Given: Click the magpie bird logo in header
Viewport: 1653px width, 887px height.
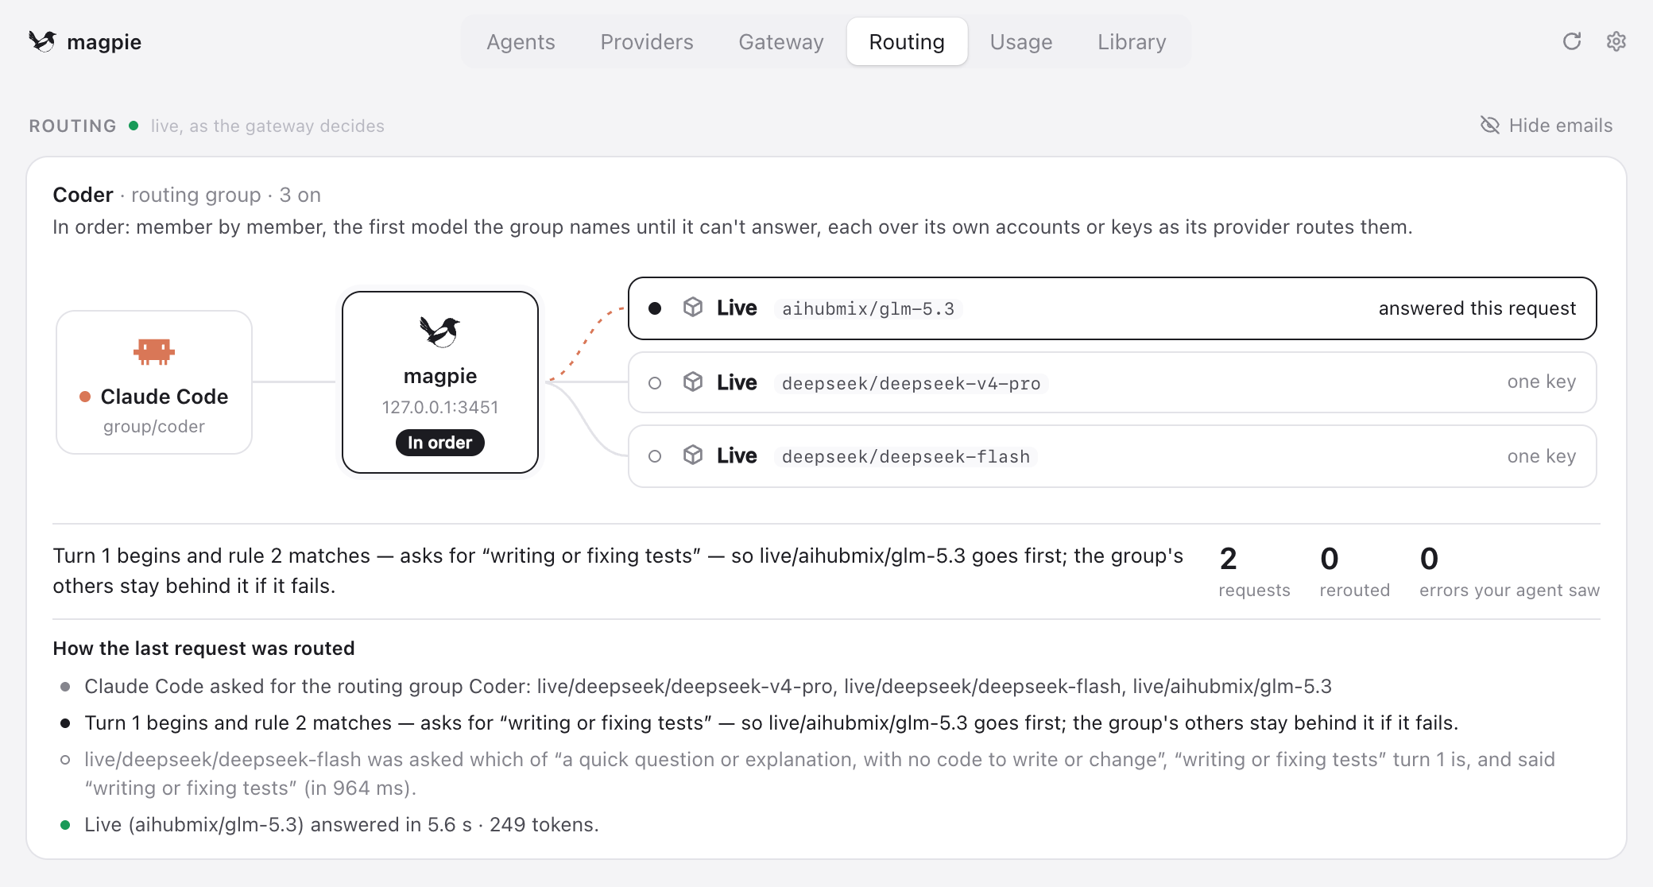Looking at the screenshot, I should [x=42, y=41].
